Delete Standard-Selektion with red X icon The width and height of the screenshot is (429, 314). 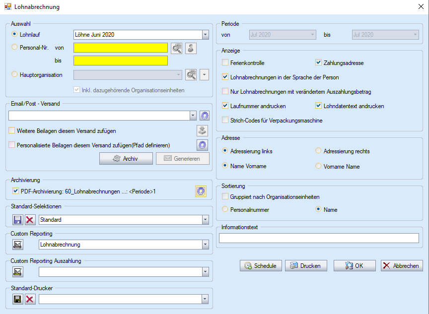[30, 220]
